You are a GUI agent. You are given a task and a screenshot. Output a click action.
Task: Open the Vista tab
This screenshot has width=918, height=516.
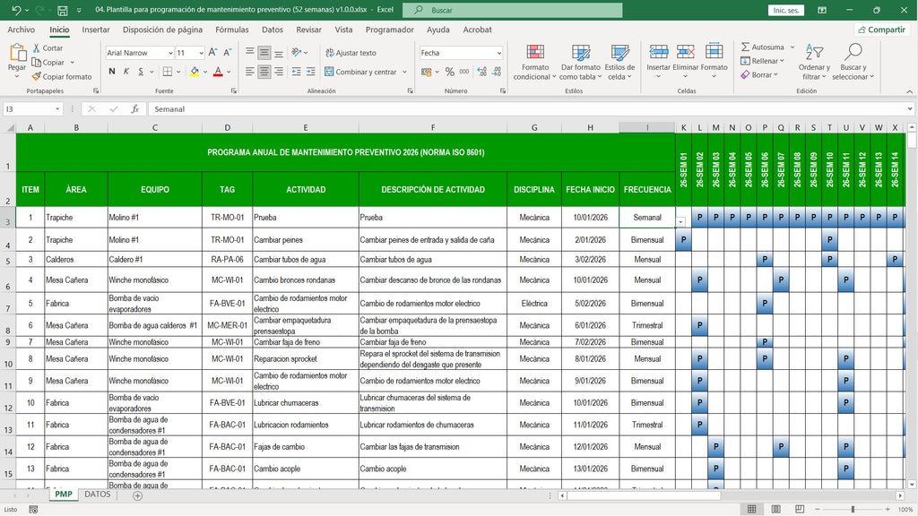pyautogui.click(x=343, y=30)
